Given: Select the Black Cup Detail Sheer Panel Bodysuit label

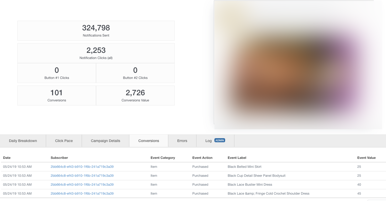Looking at the screenshot, I should tap(257, 176).
